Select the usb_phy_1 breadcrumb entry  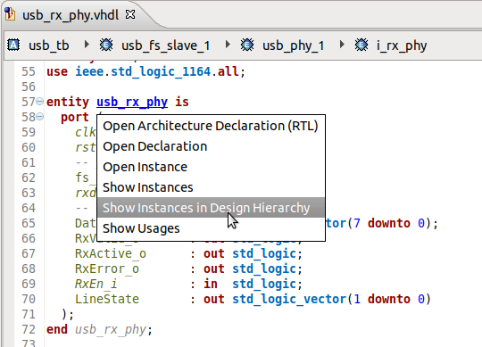coord(294,45)
